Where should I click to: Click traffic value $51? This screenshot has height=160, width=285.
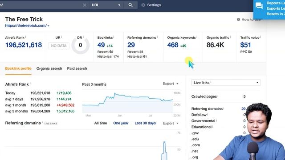click(245, 45)
